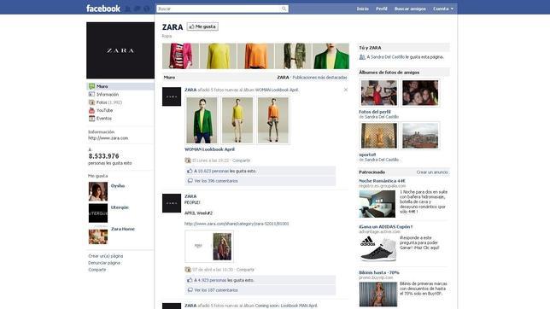Open the orange top photo in strip
Image resolution: width=550 pixels, height=309 pixels.
point(255,56)
